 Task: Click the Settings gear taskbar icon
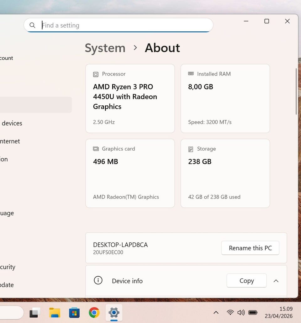click(114, 312)
